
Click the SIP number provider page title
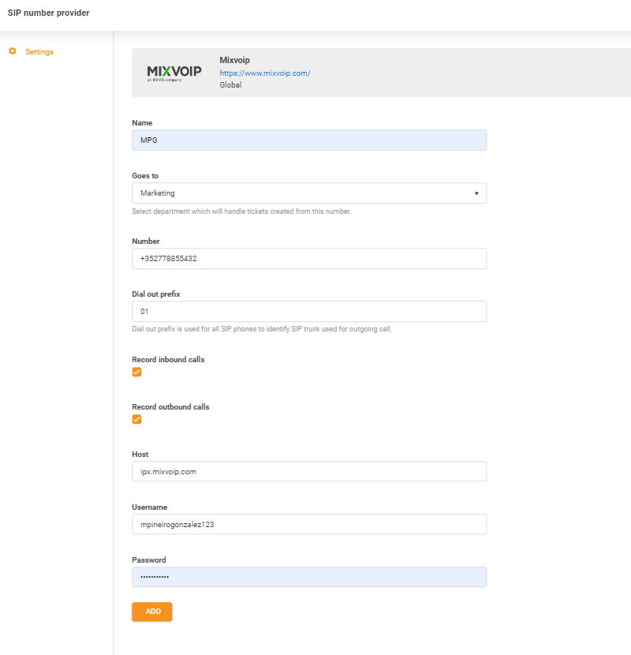coord(48,13)
